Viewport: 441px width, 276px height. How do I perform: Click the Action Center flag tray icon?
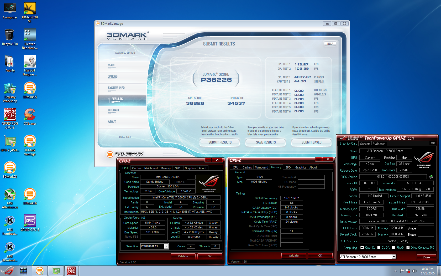coord(402,271)
